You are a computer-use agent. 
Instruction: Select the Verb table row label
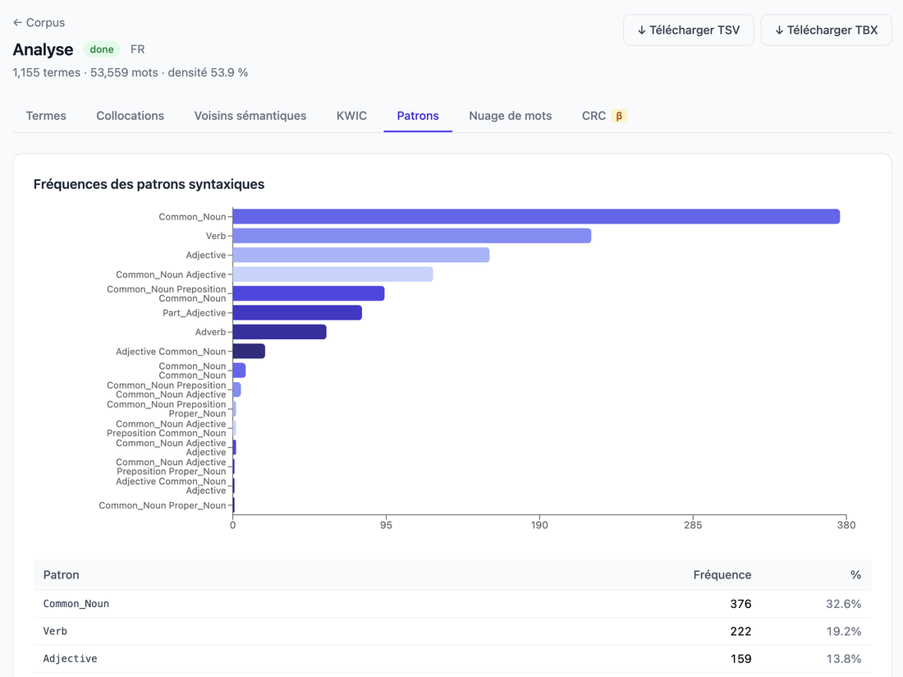(x=55, y=632)
